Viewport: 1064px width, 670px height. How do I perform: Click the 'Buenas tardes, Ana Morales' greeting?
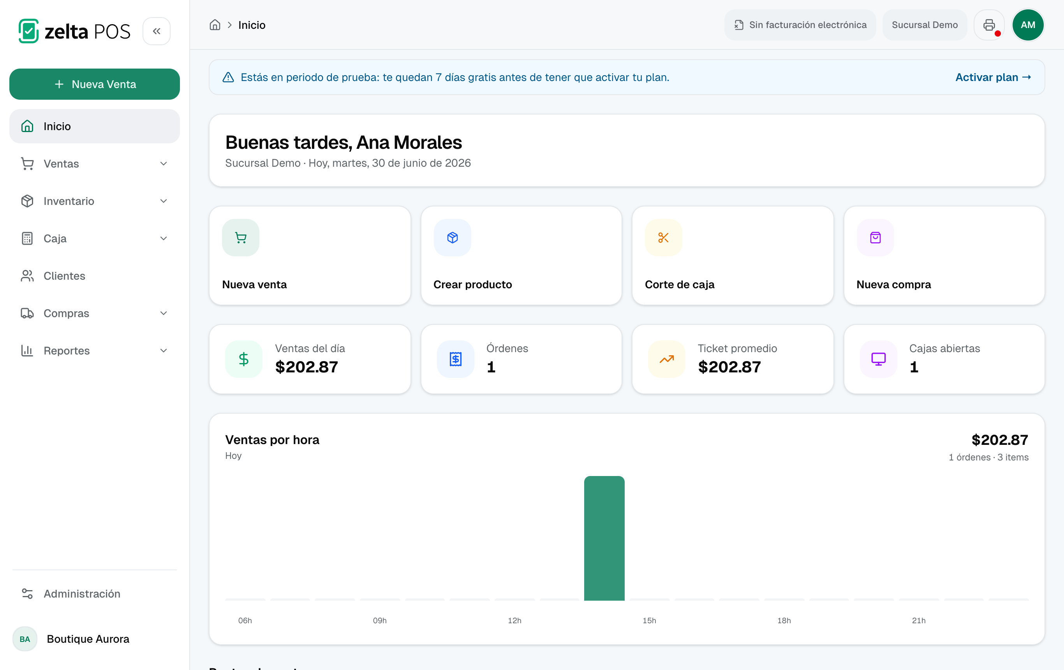coord(344,143)
